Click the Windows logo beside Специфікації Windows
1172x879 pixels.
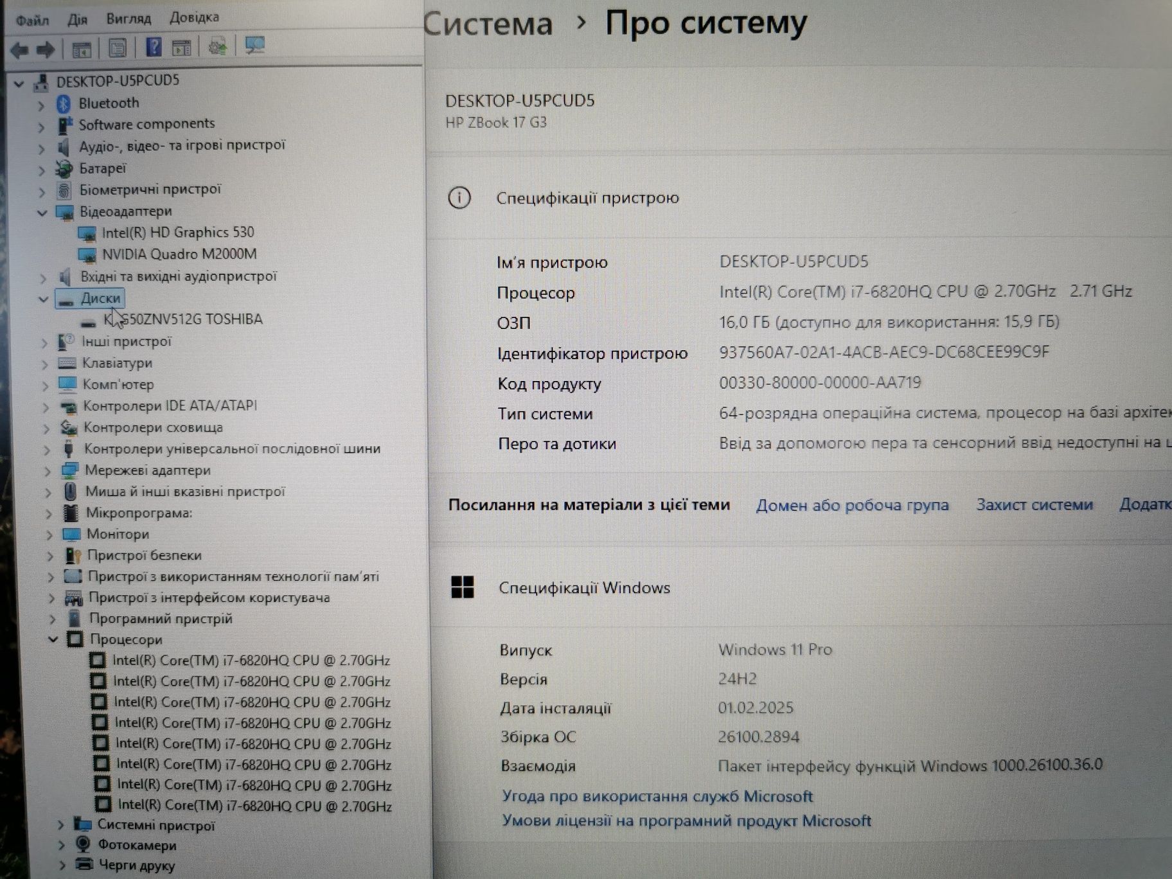click(x=463, y=587)
